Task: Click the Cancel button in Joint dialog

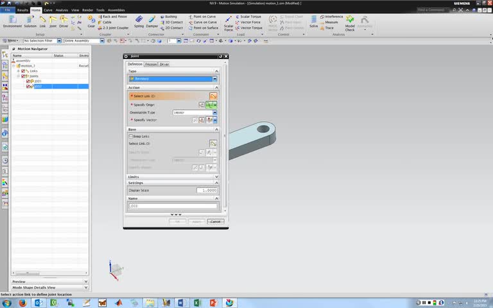Action: pyautogui.click(x=215, y=221)
